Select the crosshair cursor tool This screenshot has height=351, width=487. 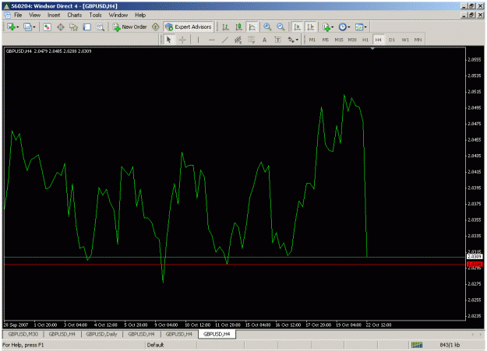[x=182, y=40]
